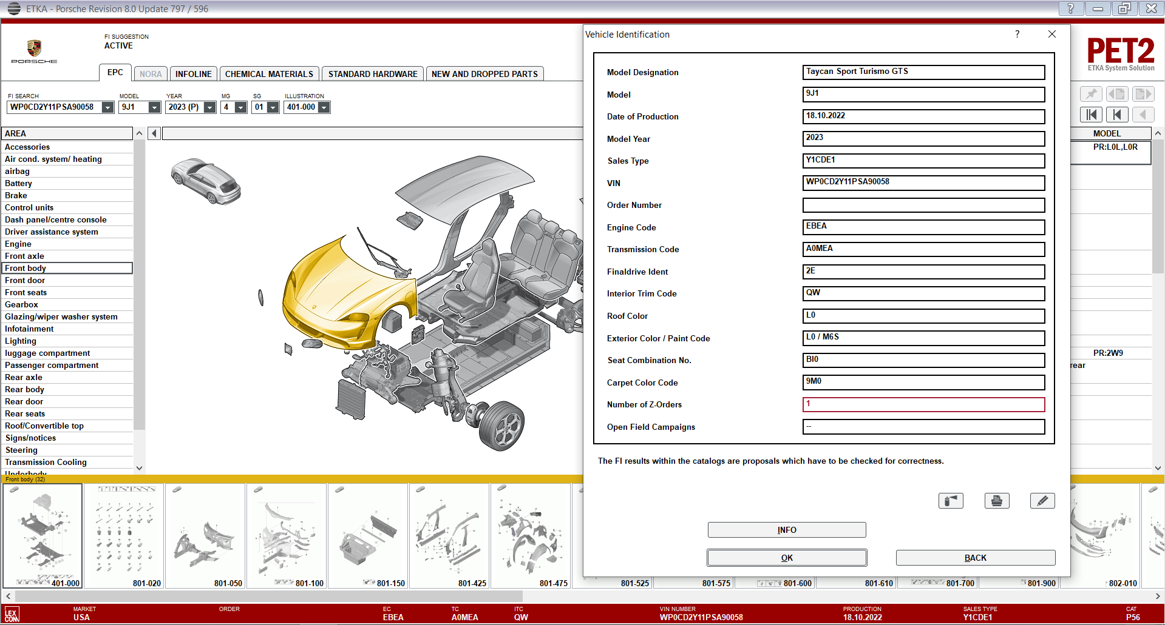Image resolution: width=1165 pixels, height=625 pixels.
Task: Click the thumbnail strip horizontal scrollbar thumb
Action: (268, 596)
